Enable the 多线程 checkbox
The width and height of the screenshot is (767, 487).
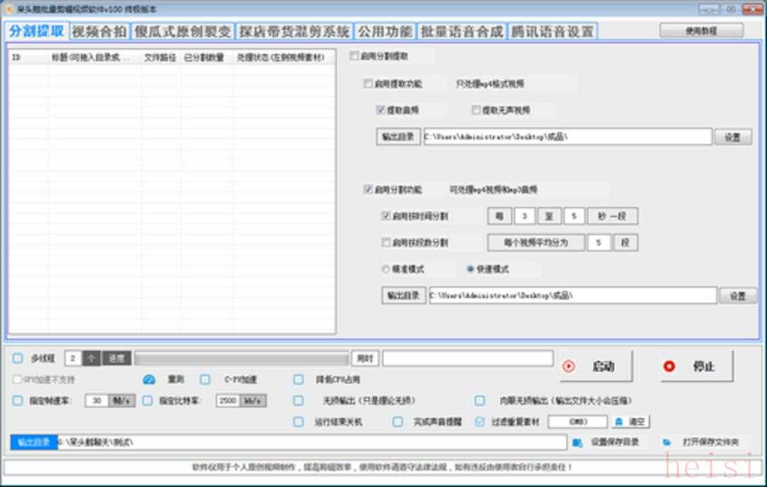[x=18, y=358]
